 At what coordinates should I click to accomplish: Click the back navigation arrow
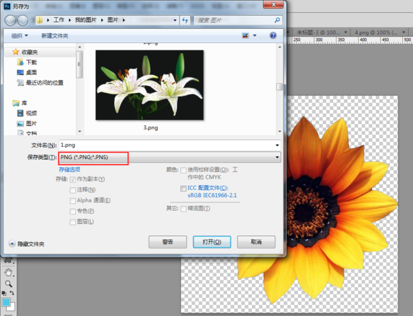10,20
